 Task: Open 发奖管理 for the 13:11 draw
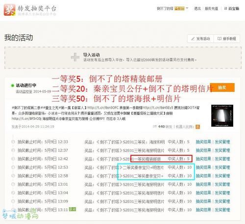tap(222, 210)
